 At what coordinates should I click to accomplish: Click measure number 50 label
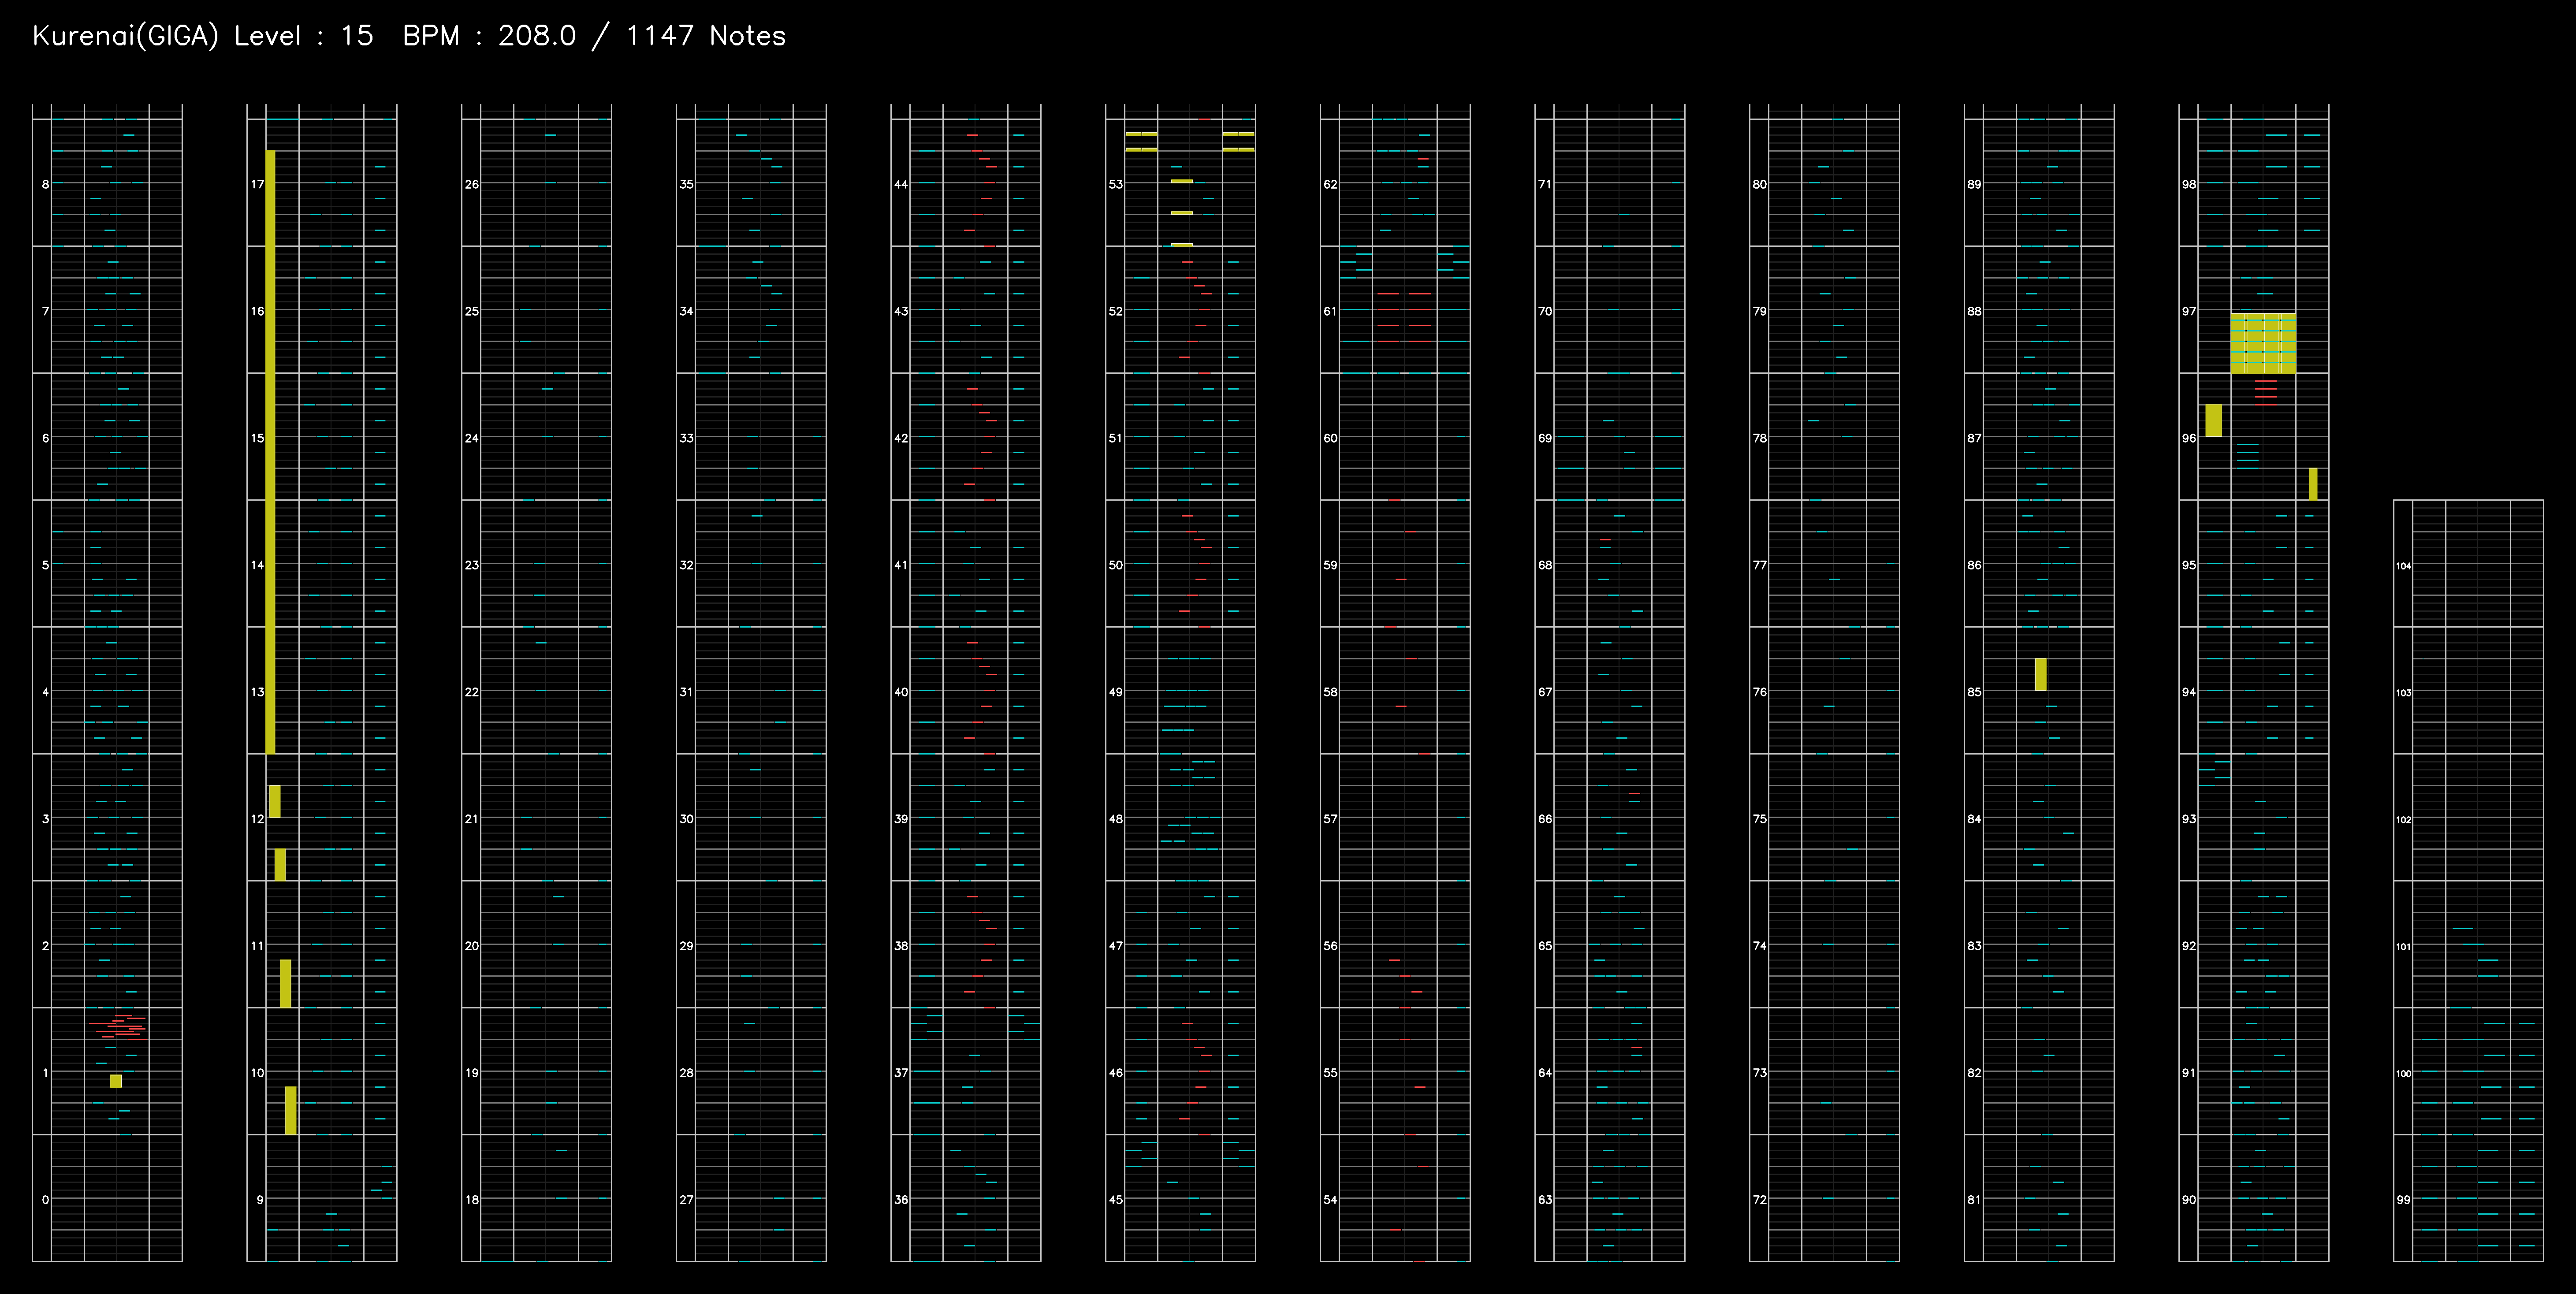pos(1116,565)
